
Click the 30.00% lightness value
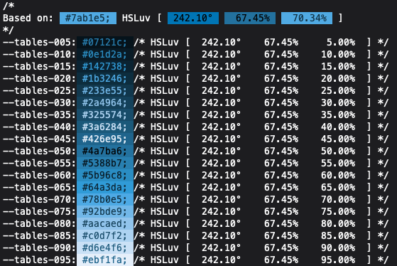pyautogui.click(x=338, y=103)
